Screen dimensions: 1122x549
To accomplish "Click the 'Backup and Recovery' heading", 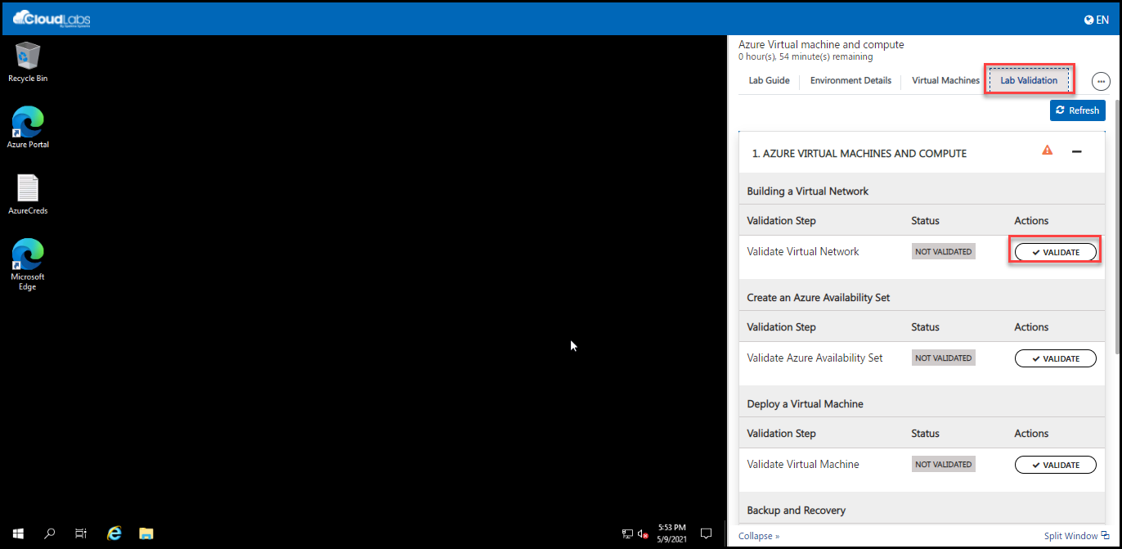I will [x=797, y=510].
